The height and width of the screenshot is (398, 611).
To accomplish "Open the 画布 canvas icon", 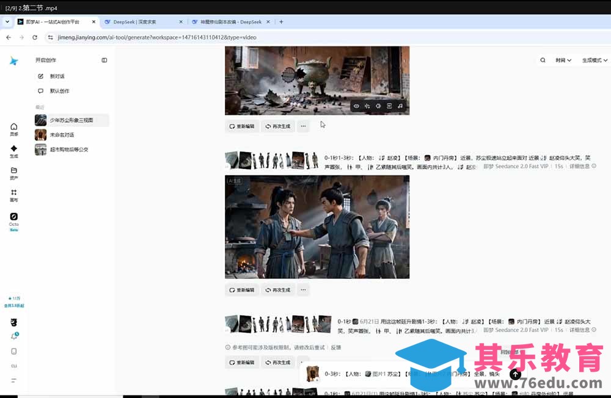I will click(13, 195).
